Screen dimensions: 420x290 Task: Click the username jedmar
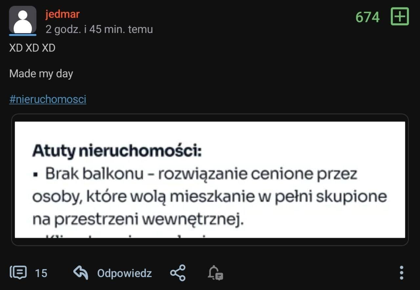[62, 14]
